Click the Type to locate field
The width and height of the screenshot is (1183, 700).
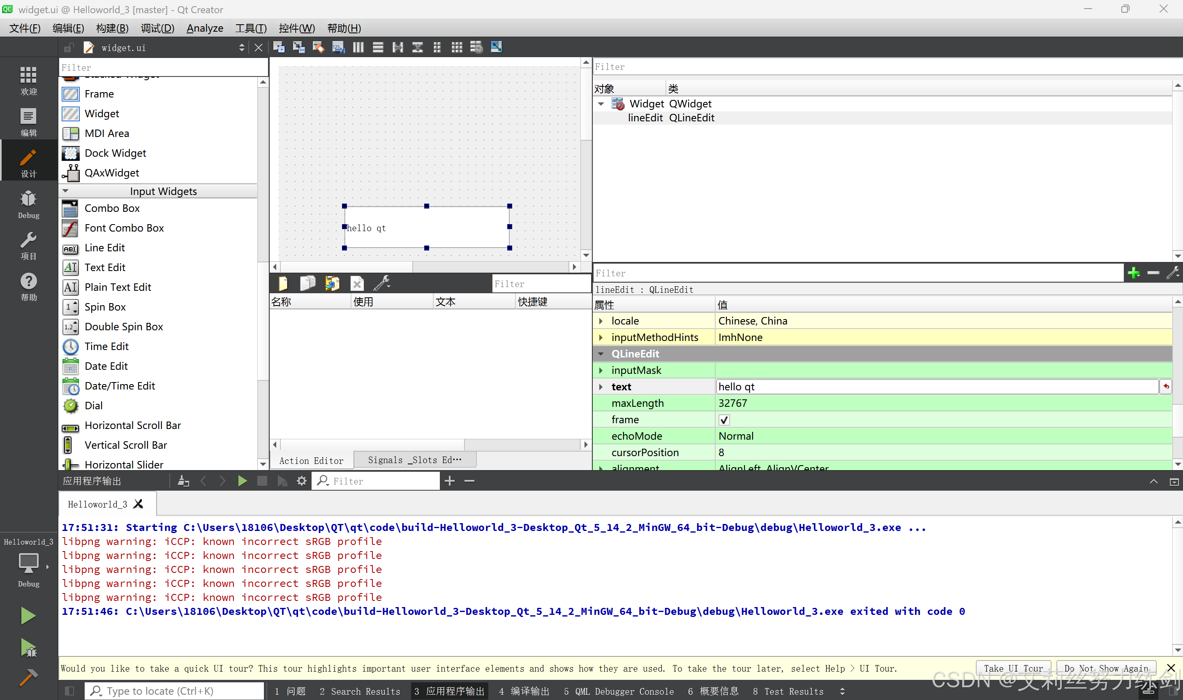click(x=174, y=691)
